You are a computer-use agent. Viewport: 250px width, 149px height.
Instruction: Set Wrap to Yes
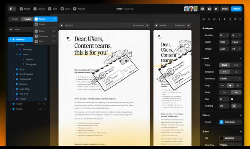225,92
